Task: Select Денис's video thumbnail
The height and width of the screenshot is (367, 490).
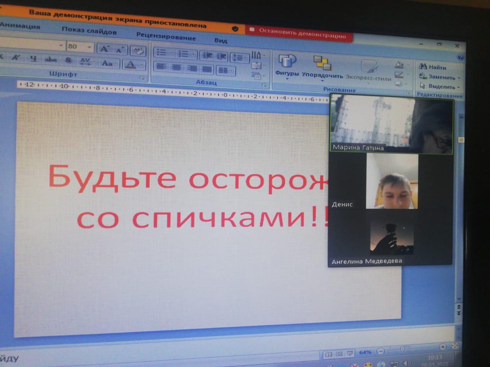Action: [391, 182]
